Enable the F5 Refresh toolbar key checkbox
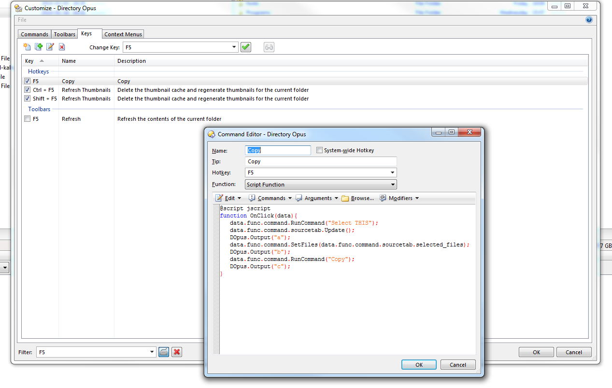612x388 pixels. tap(28, 119)
